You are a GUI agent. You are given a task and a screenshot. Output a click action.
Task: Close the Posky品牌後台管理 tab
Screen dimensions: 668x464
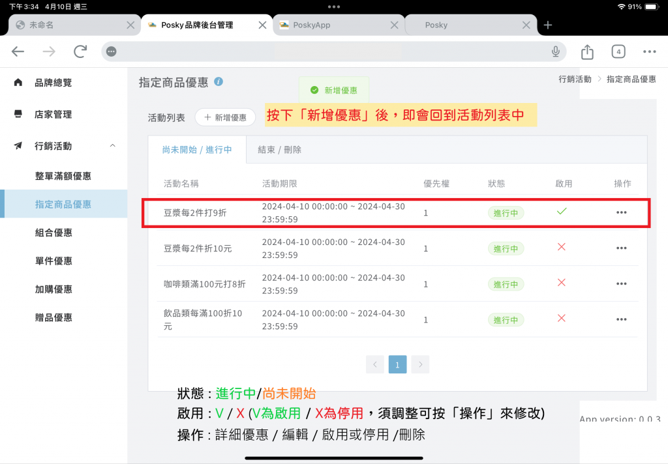pyautogui.click(x=262, y=25)
